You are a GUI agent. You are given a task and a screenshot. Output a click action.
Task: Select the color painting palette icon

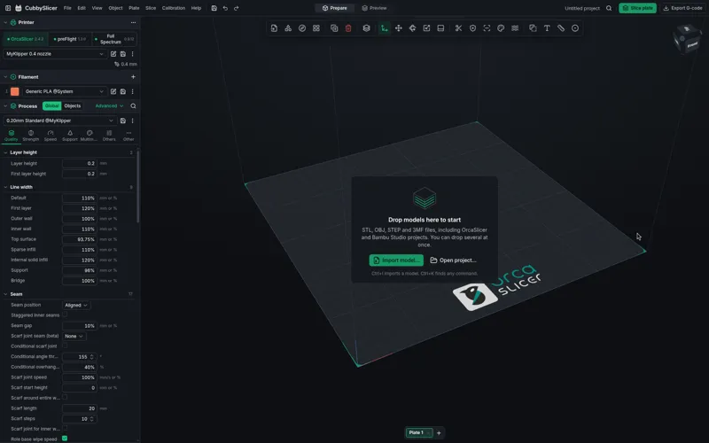(501, 28)
